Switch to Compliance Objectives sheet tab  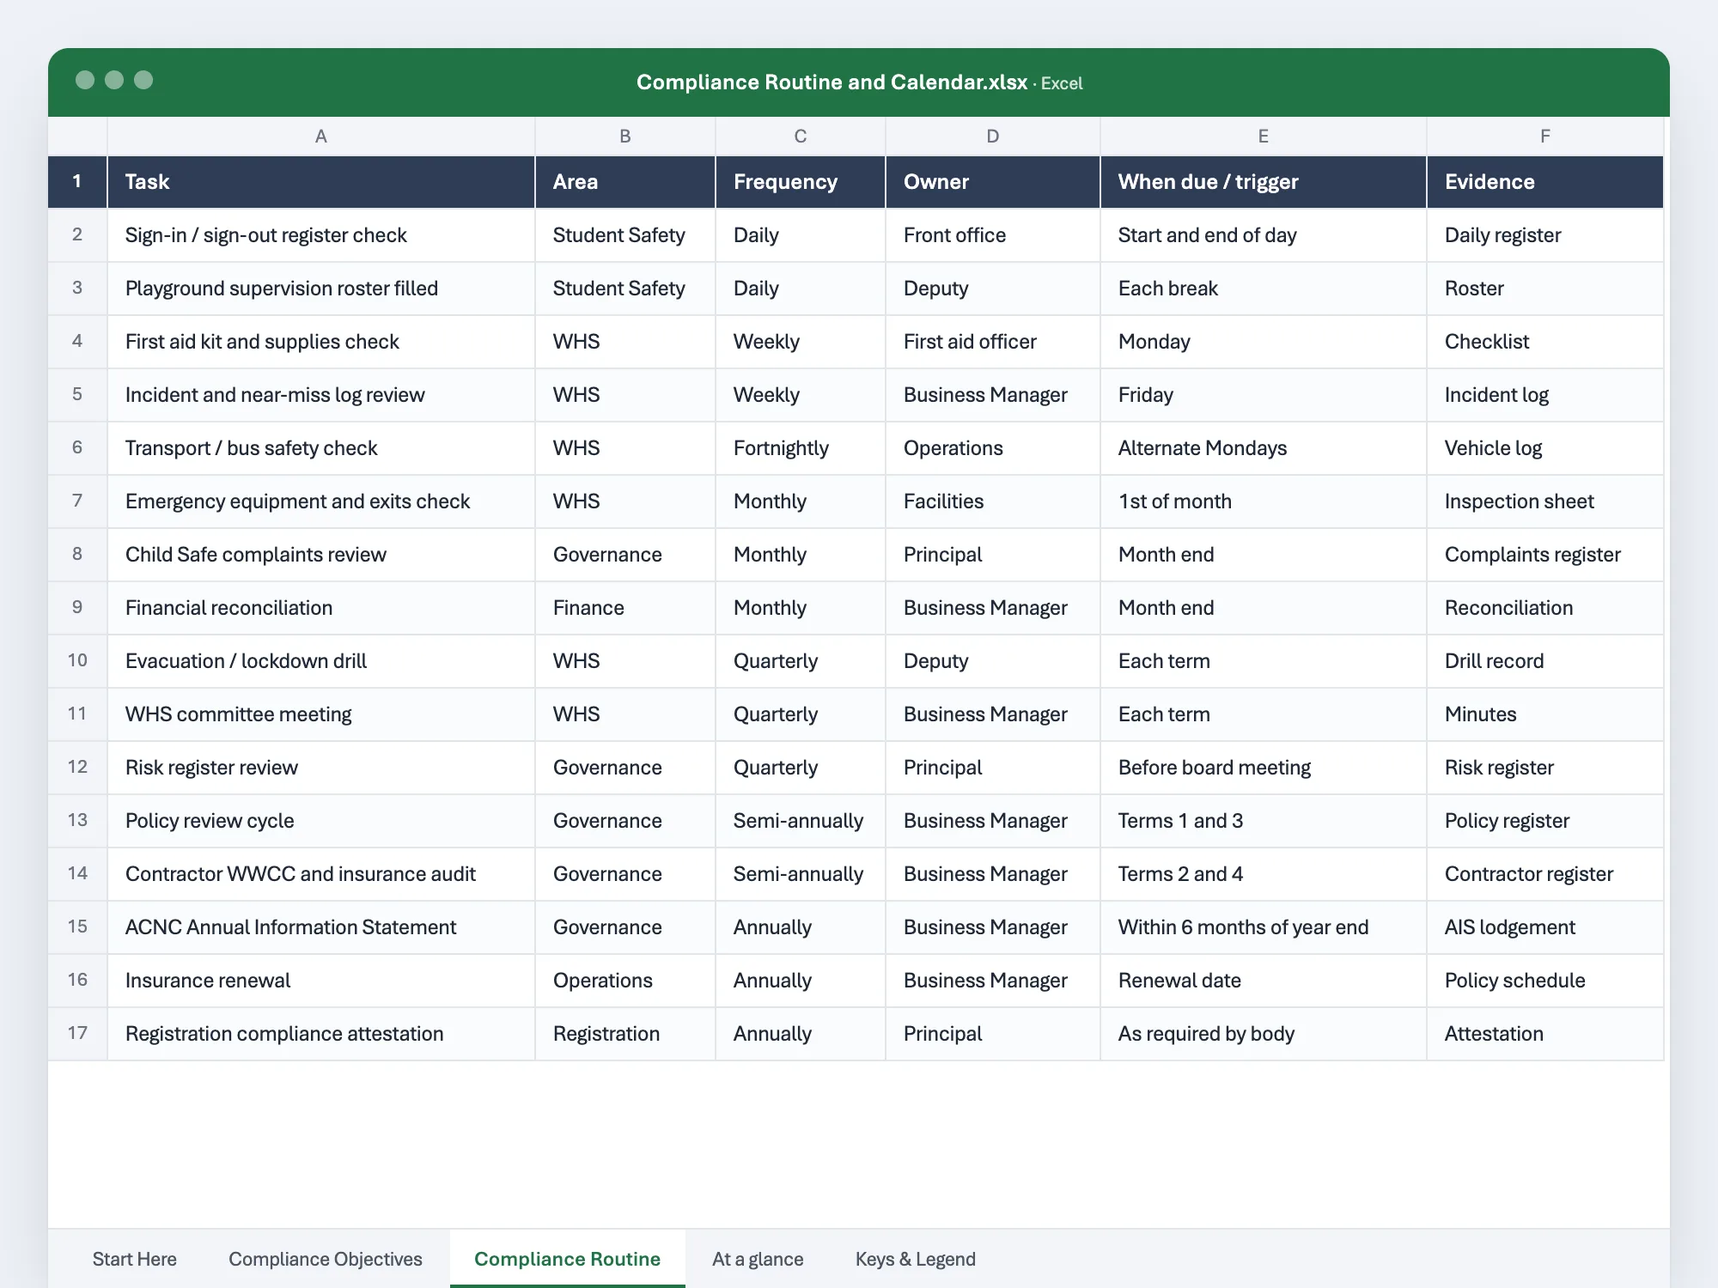(x=326, y=1259)
